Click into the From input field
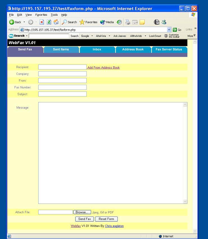The width and height of the screenshot is (208, 239). 62,80
